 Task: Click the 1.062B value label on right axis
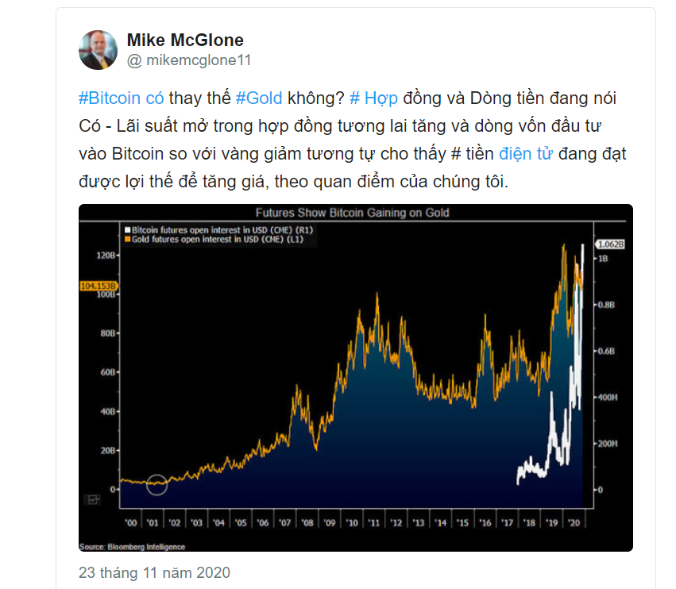(610, 244)
